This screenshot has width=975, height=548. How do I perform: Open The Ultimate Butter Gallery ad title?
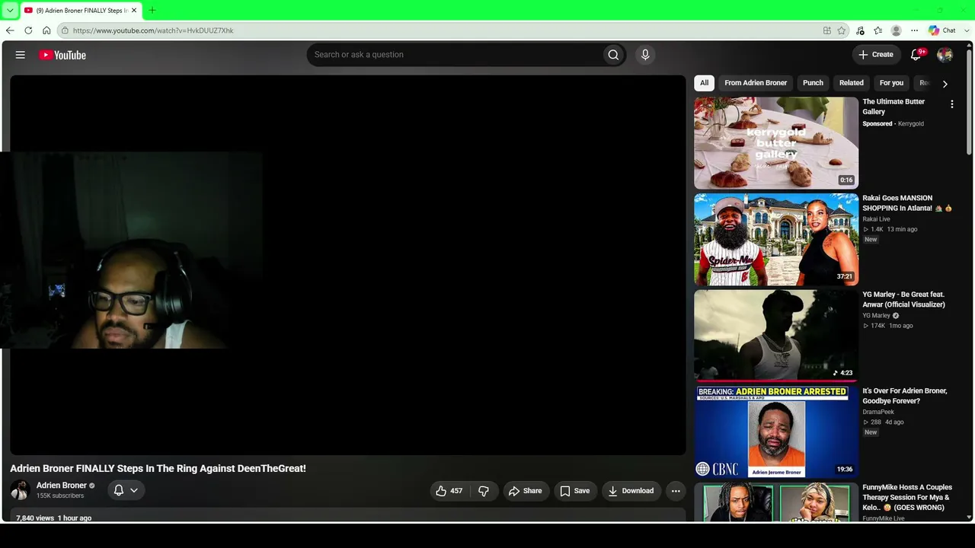point(893,107)
